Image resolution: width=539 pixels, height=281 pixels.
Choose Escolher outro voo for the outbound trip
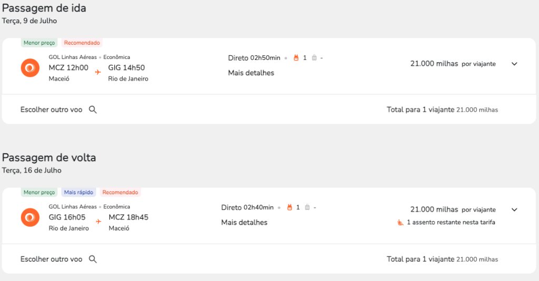point(51,109)
